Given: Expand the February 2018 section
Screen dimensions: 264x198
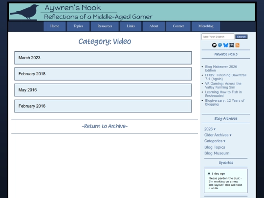Looking at the screenshot, I should click(x=103, y=74).
